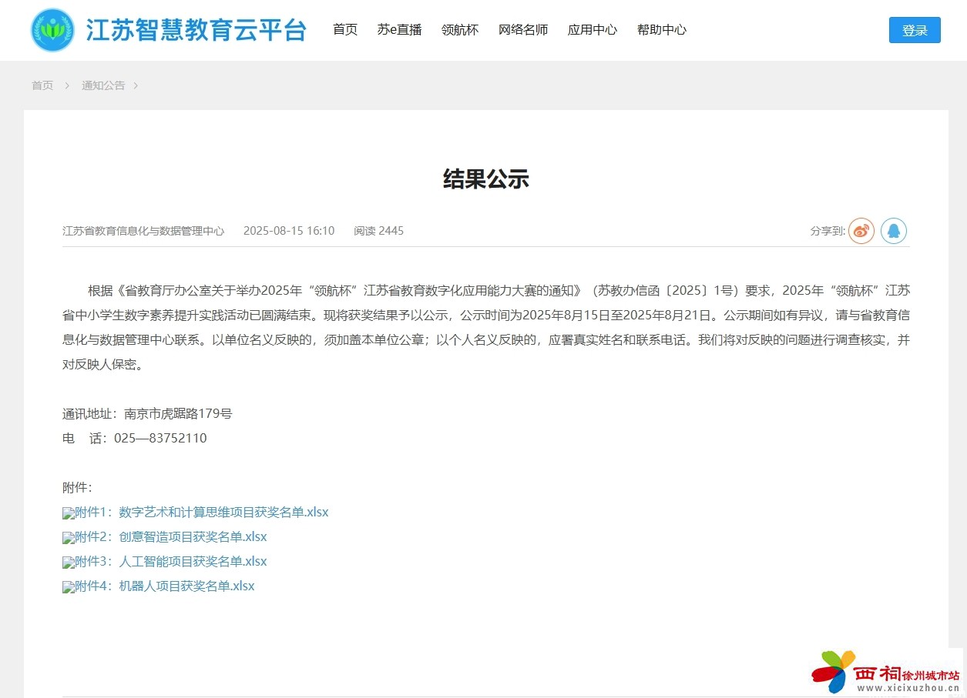Select 首页 in the top navigation bar
This screenshot has width=967, height=698.
[x=344, y=30]
